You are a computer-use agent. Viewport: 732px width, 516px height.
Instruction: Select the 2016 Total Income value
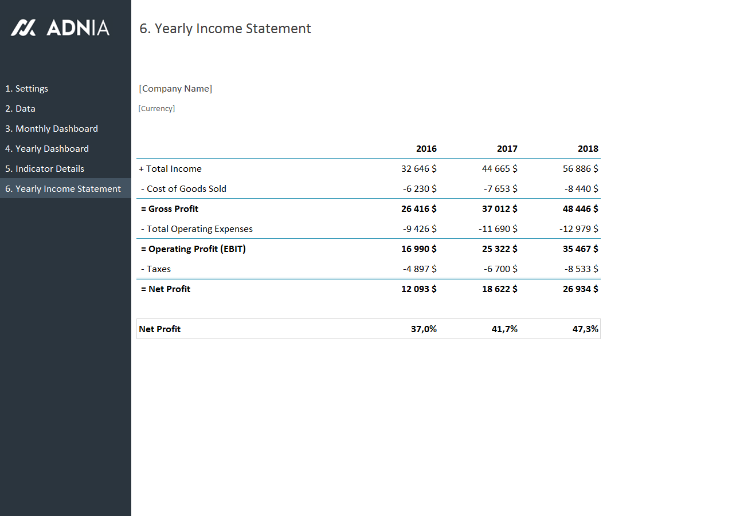point(419,169)
